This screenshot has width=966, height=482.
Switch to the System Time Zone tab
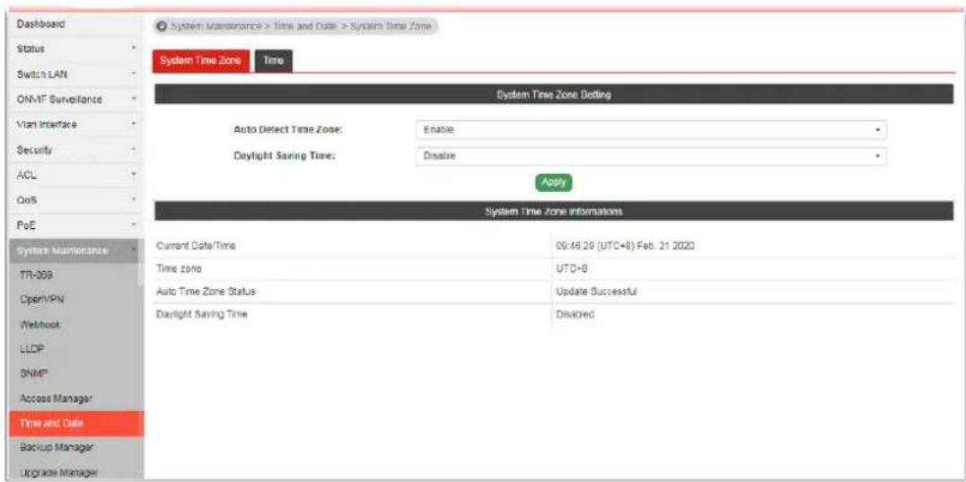(x=201, y=61)
